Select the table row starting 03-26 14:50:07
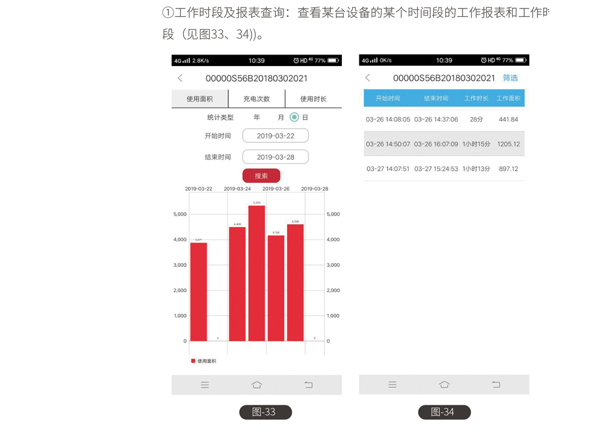 click(444, 144)
